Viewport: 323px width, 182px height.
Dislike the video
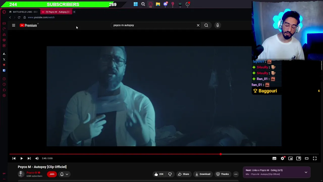pos(170,174)
